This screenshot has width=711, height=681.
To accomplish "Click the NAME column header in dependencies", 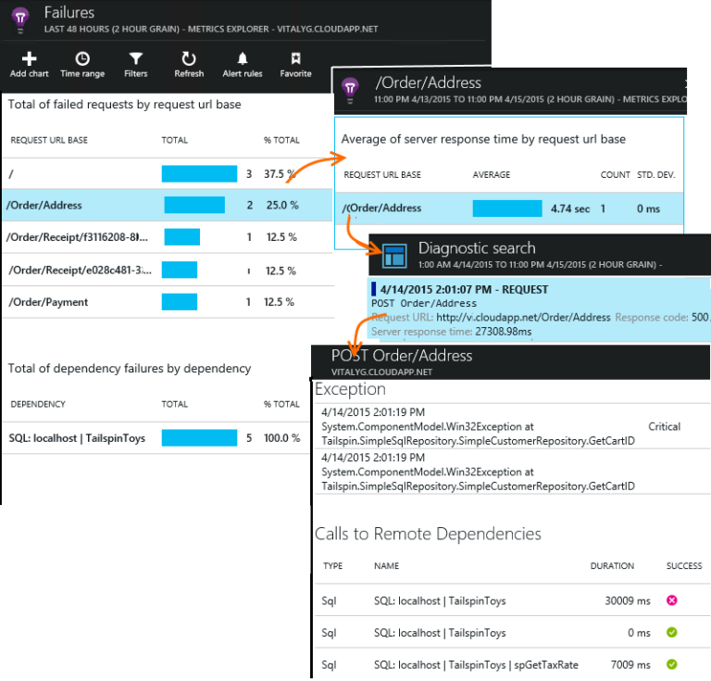I will coord(386,566).
